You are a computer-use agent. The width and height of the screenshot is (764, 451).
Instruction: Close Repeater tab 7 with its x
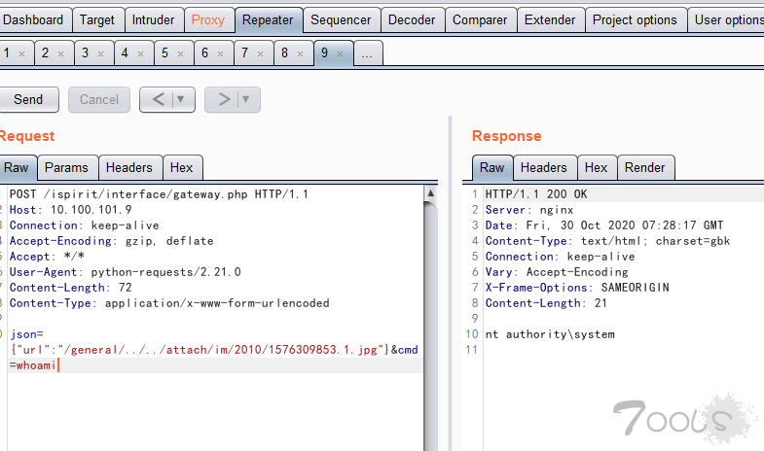[x=261, y=54]
